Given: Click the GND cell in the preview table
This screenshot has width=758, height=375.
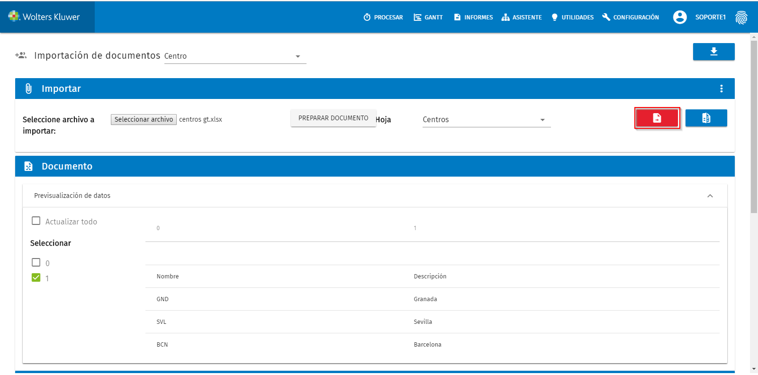Looking at the screenshot, I should (x=162, y=299).
